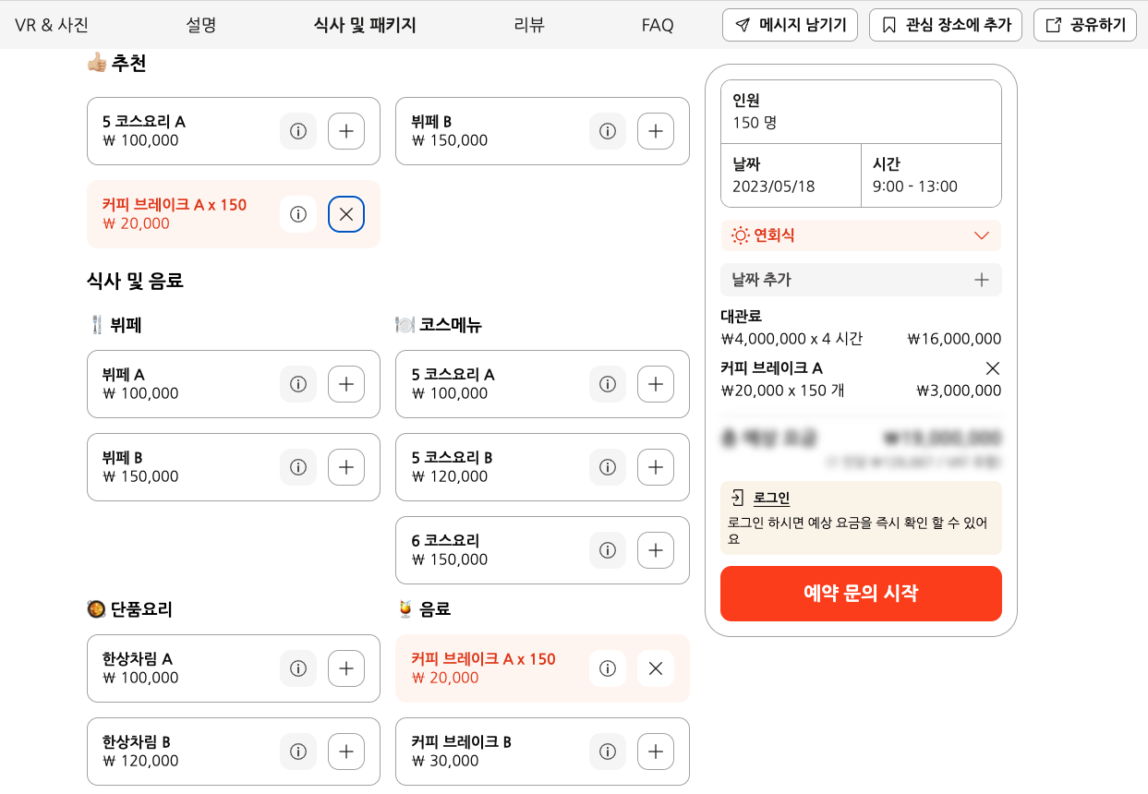Add 한상차림 A using plus icon
Image resolution: width=1148 pixels, height=794 pixels.
pyautogui.click(x=346, y=668)
